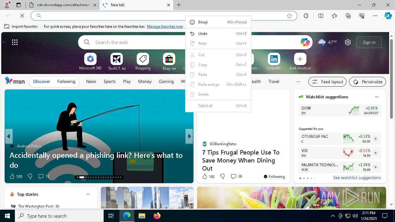Toggle Following for GOBankingRates
The width and height of the screenshot is (395, 222).
[x=274, y=176]
